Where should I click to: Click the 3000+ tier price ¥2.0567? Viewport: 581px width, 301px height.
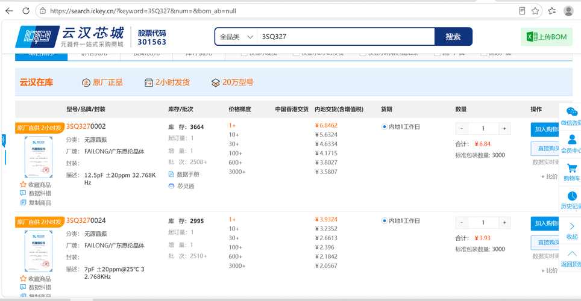pos(326,265)
